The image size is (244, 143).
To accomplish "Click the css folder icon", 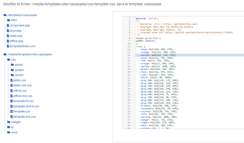I will (x=9, y=60).
